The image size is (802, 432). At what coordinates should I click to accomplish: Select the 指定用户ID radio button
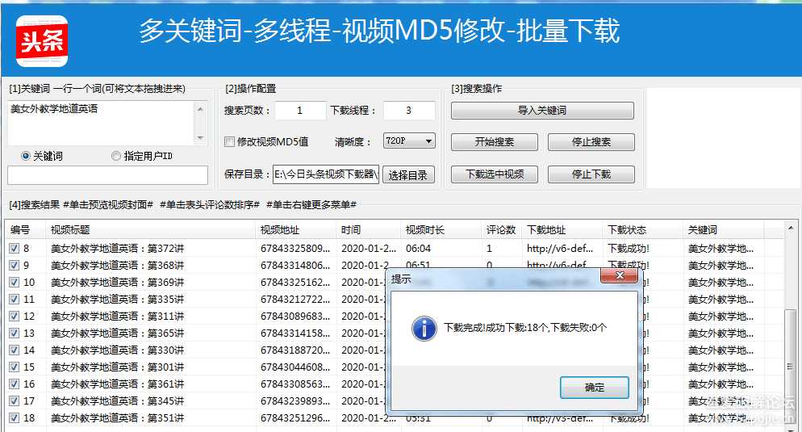click(x=116, y=156)
